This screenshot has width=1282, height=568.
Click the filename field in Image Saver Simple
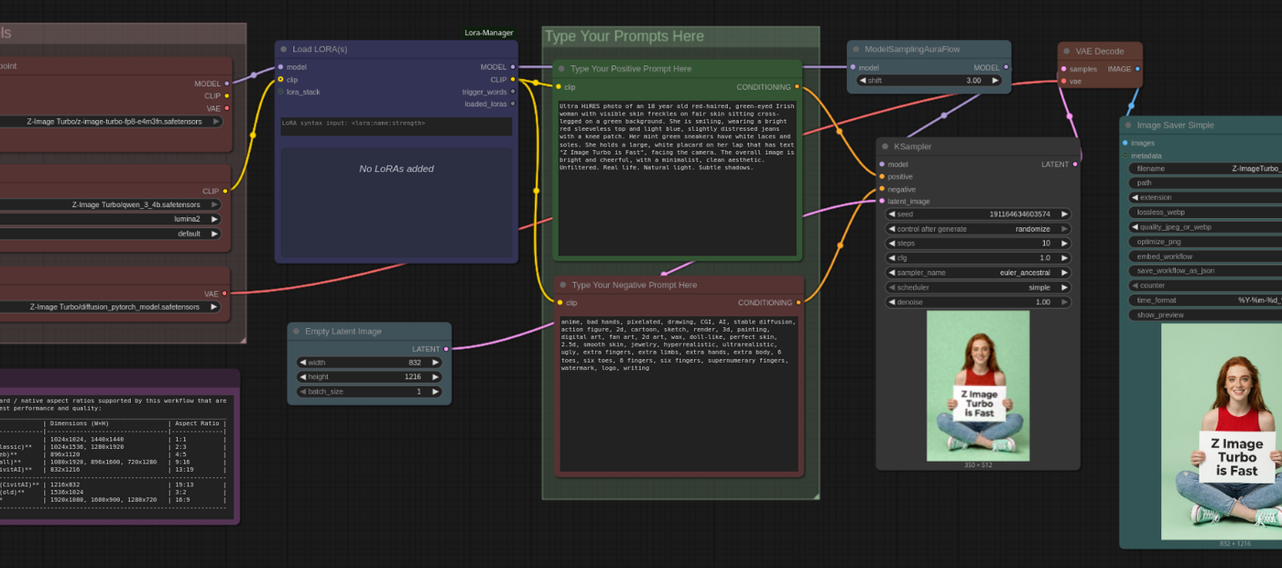tap(1205, 169)
